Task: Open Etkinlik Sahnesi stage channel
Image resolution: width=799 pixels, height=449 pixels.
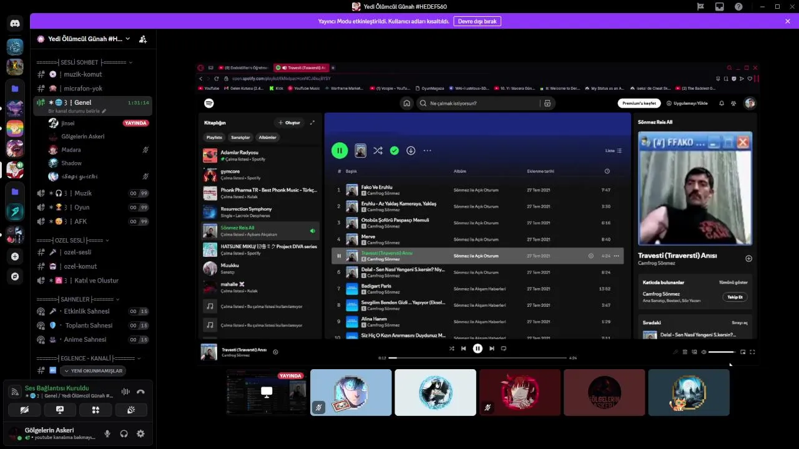Action: (x=92, y=311)
